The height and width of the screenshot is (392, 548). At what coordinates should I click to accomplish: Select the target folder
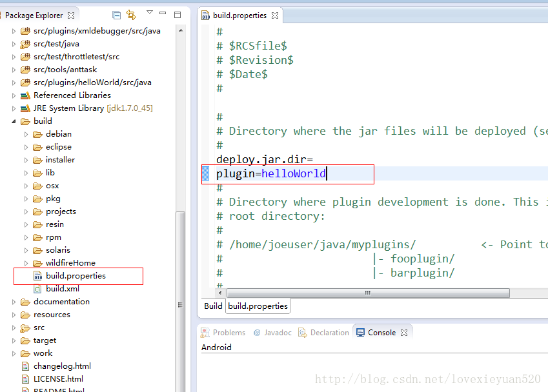tap(45, 340)
